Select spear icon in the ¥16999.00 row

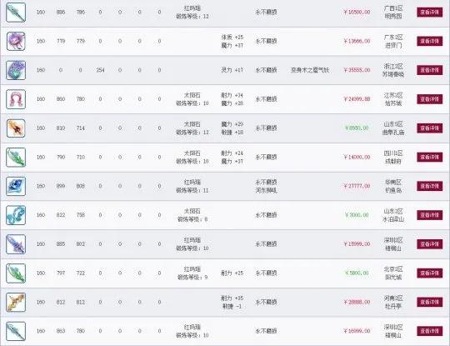tap(16, 331)
